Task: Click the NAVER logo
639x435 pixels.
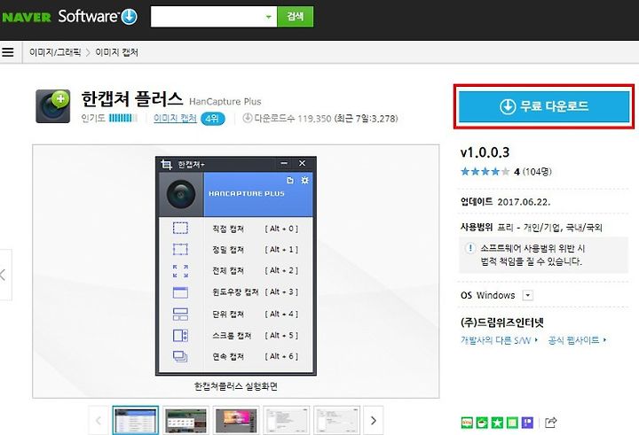Action: point(27,17)
